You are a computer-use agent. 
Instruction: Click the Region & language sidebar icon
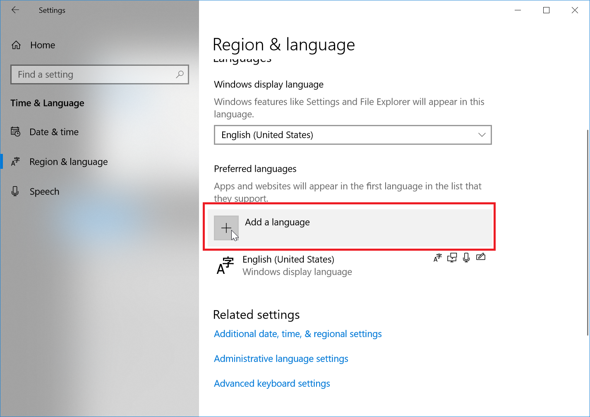15,162
